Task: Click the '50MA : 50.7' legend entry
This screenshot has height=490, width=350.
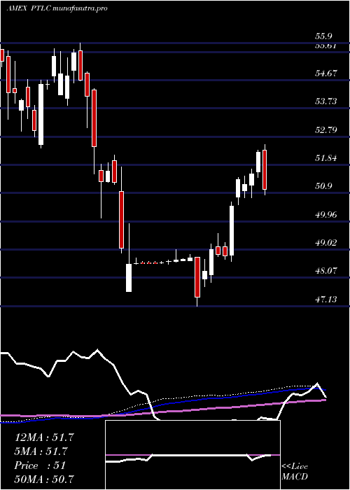Action: [44, 479]
